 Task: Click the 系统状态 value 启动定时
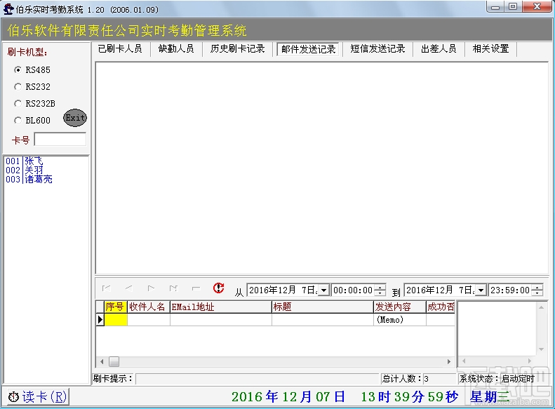519,379
